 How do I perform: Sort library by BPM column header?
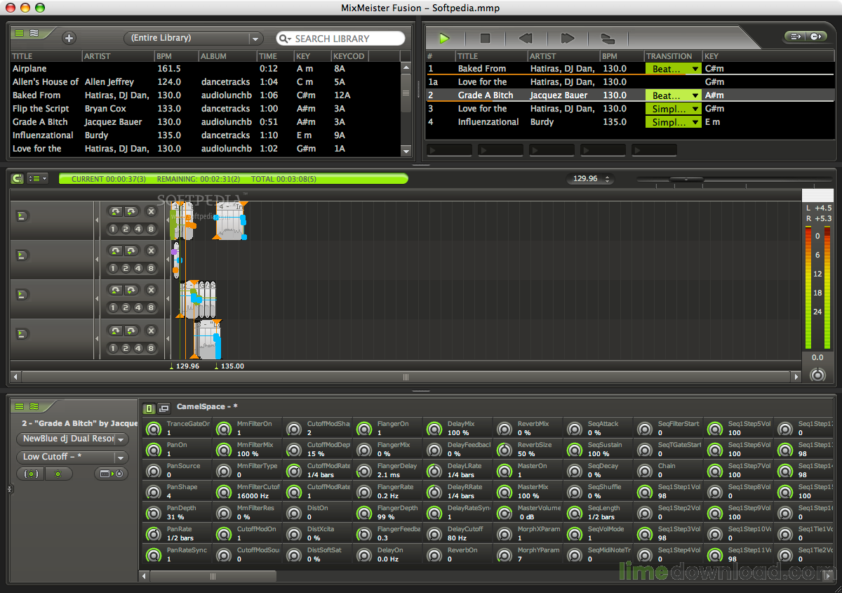(175, 56)
